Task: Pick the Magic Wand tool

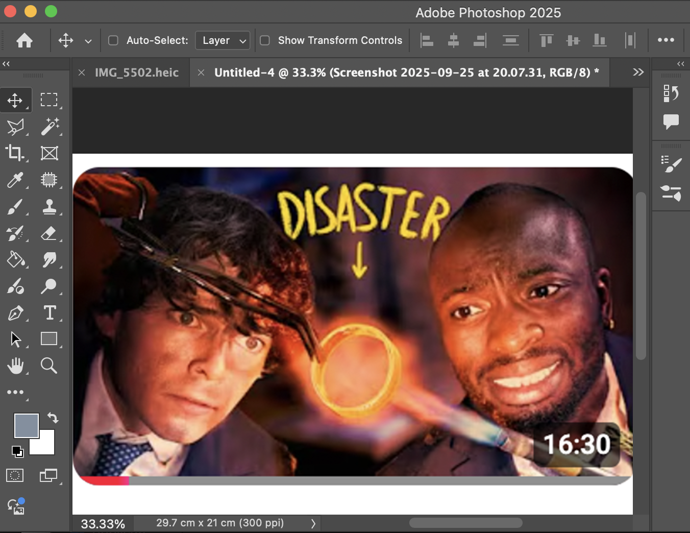Action: click(x=49, y=127)
